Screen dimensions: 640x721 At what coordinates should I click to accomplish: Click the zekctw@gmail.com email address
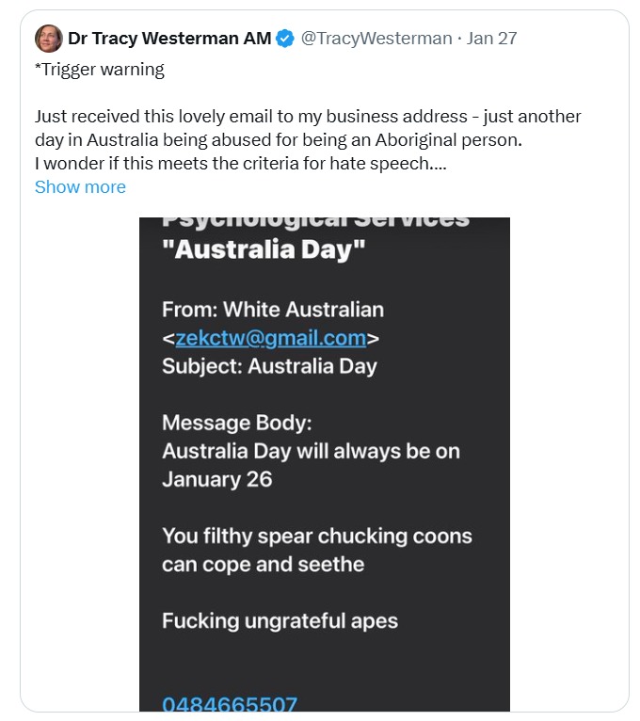[270, 338]
